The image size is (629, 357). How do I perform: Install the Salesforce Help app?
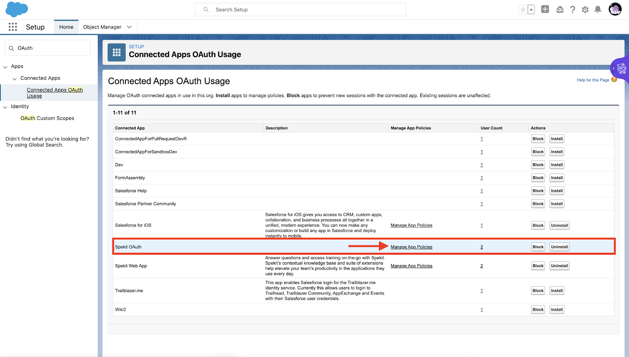coord(557,191)
